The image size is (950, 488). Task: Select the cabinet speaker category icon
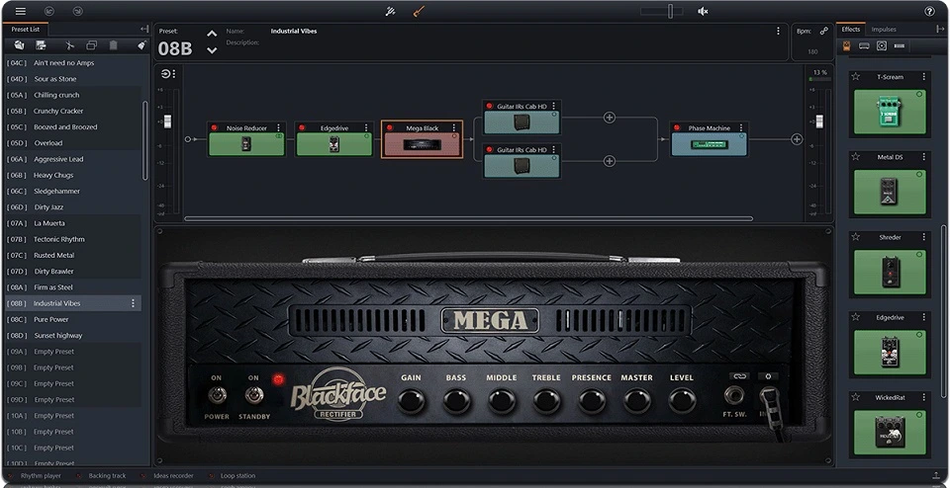click(x=882, y=46)
